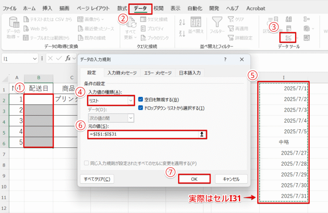Open the 日本語入力 dialog tab
The image size is (328, 213).
tap(190, 73)
